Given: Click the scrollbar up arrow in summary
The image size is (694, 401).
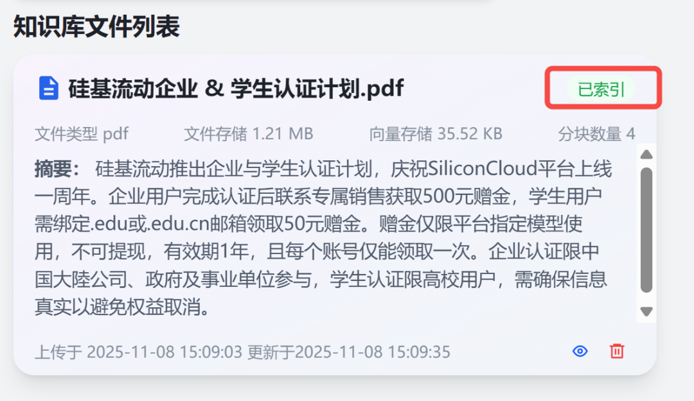Looking at the screenshot, I should click(x=646, y=154).
